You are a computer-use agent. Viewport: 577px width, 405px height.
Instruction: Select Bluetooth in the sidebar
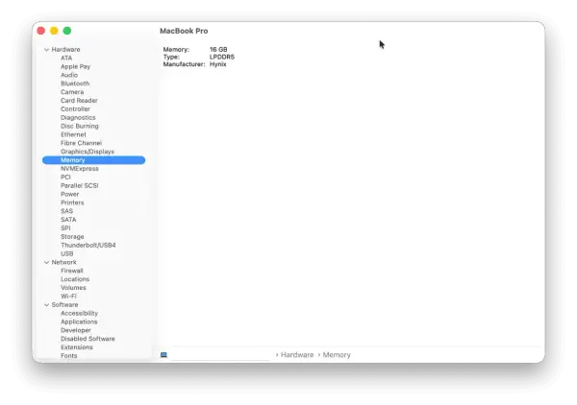tap(75, 83)
